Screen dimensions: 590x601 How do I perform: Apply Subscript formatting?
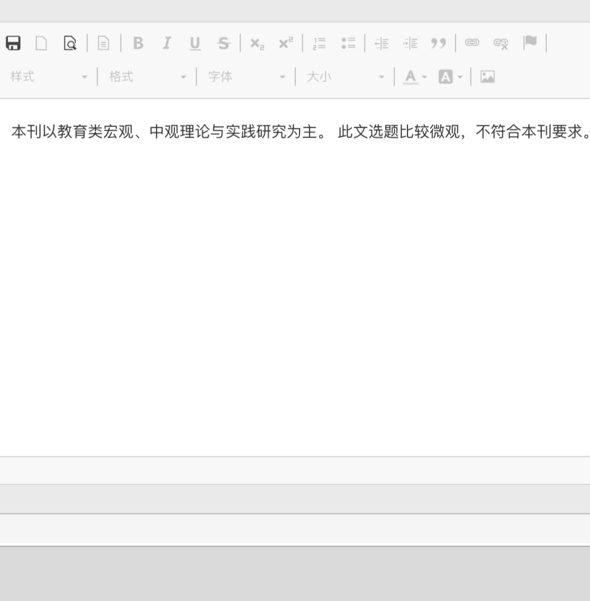[257, 43]
